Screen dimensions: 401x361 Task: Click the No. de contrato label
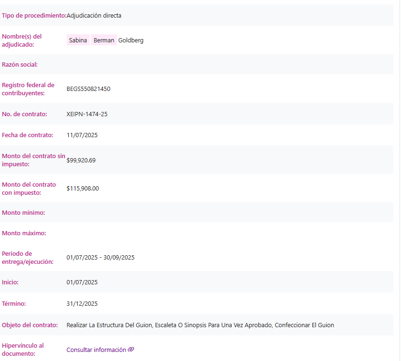[x=24, y=114]
